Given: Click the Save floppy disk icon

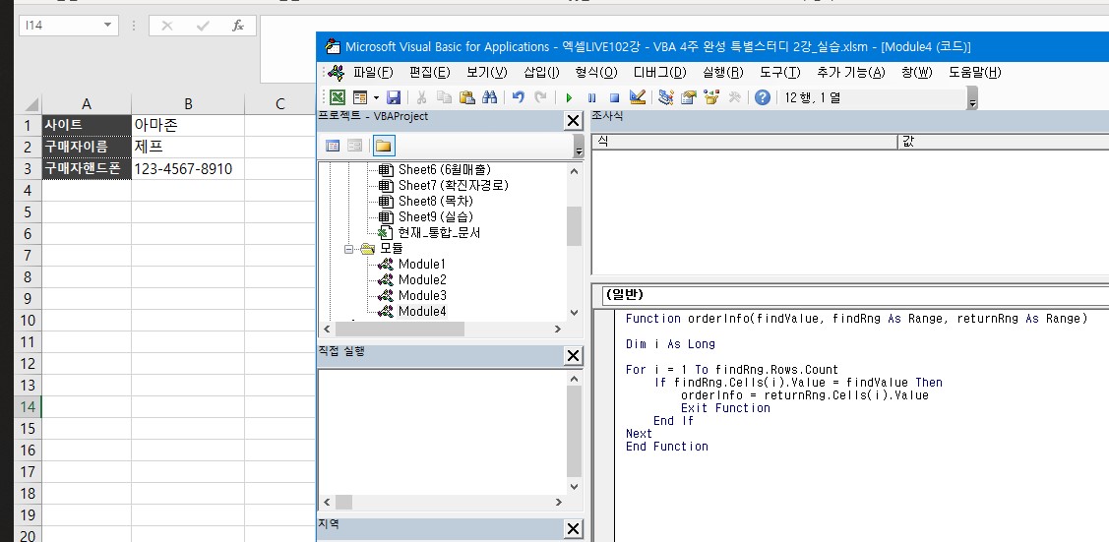Looking at the screenshot, I should (x=394, y=97).
